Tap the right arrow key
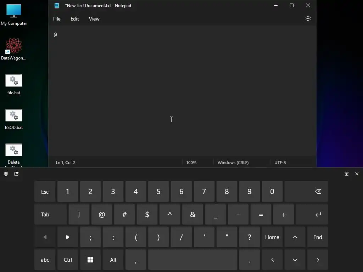 [318, 260]
